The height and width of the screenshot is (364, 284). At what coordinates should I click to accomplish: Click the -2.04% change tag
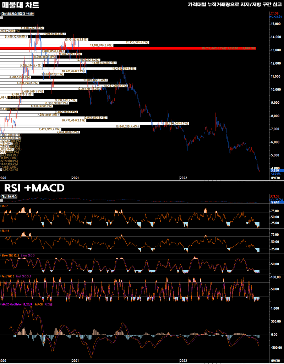[275, 174]
